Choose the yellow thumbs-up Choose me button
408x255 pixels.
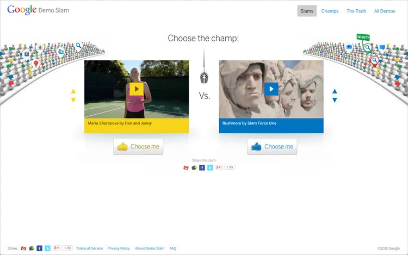tap(138, 147)
